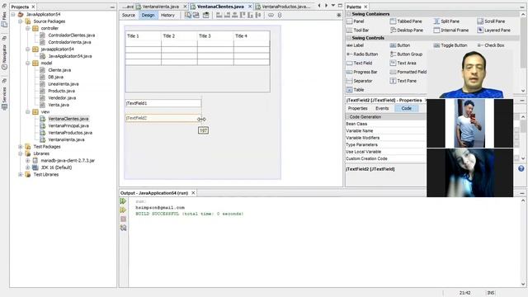Choose the Button Group palette item
528x297 pixels.
(406, 54)
